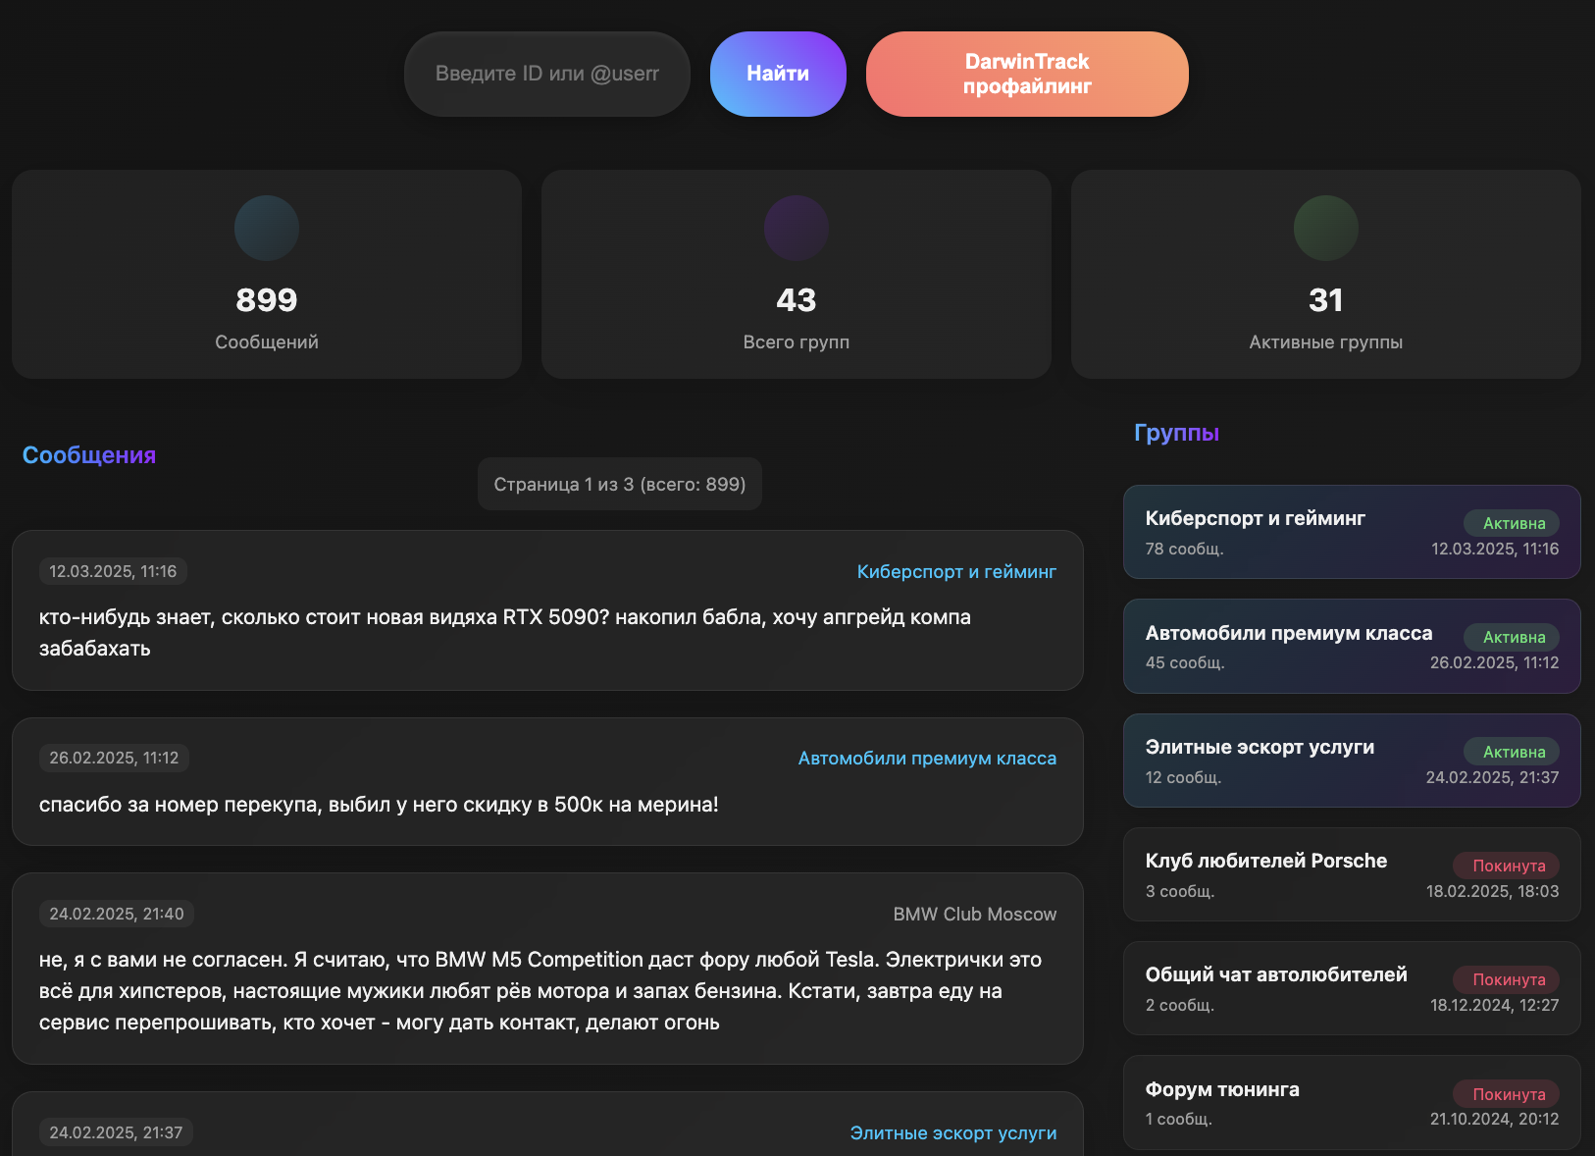Click Покинута badge on Клуб любителей Porsche
Image resolution: width=1595 pixels, height=1156 pixels.
pos(1507,866)
